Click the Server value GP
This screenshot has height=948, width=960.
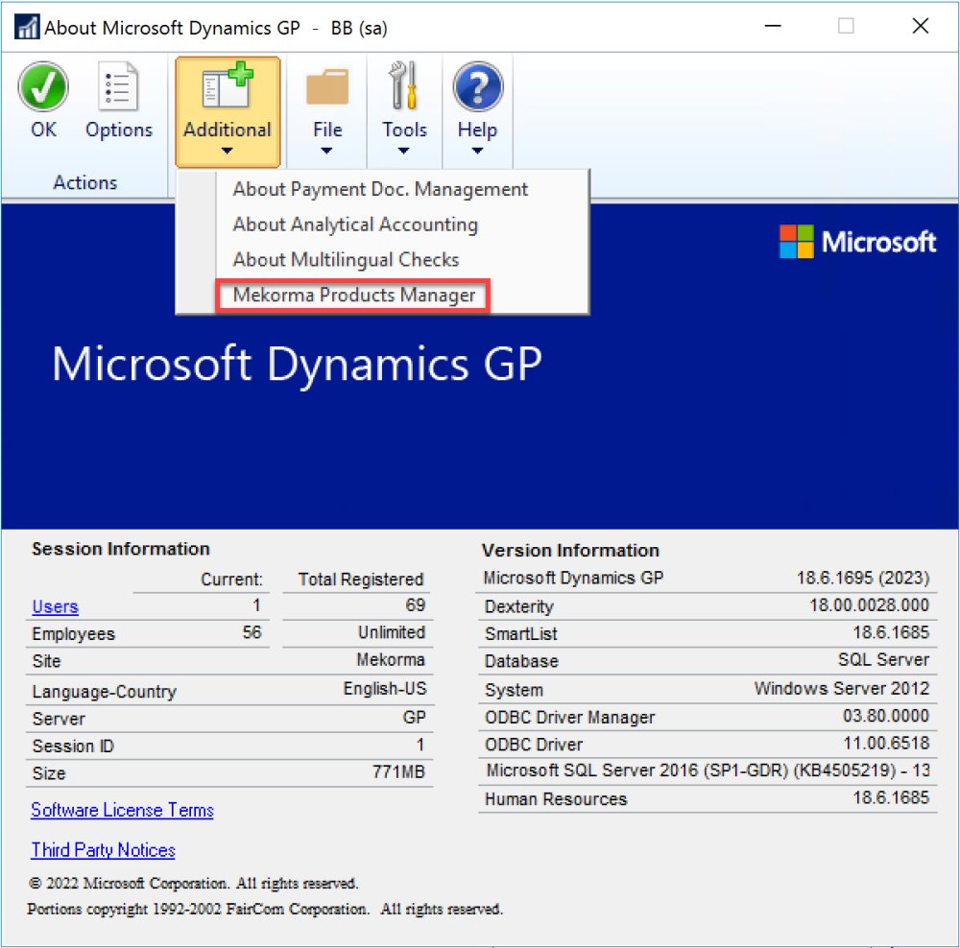click(415, 718)
